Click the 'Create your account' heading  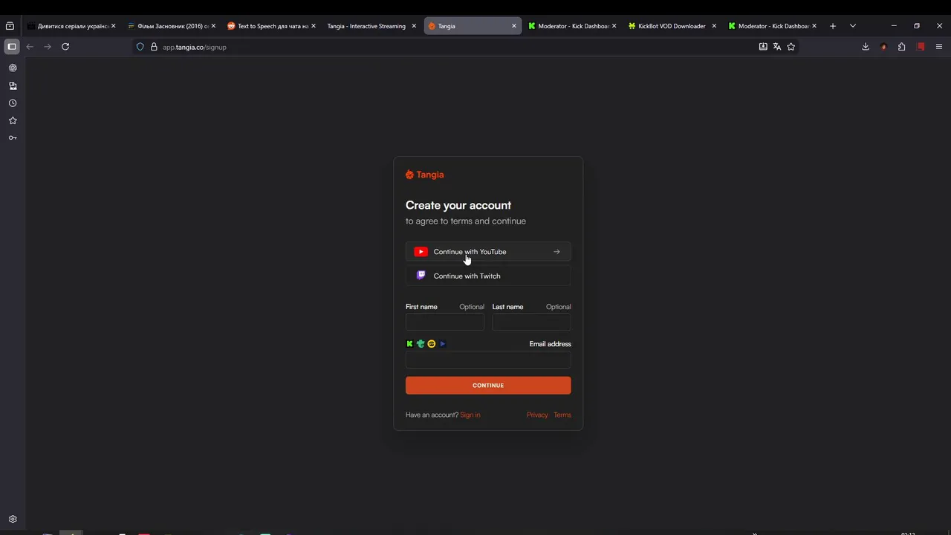[458, 205]
